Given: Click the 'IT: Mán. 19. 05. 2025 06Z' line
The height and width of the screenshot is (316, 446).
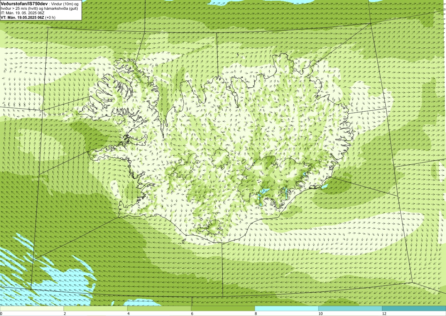Looking at the screenshot, I should (22, 13).
